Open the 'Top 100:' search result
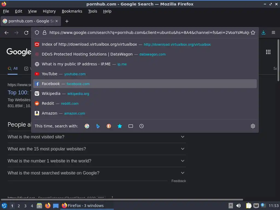280x210 pixels. 19,92
